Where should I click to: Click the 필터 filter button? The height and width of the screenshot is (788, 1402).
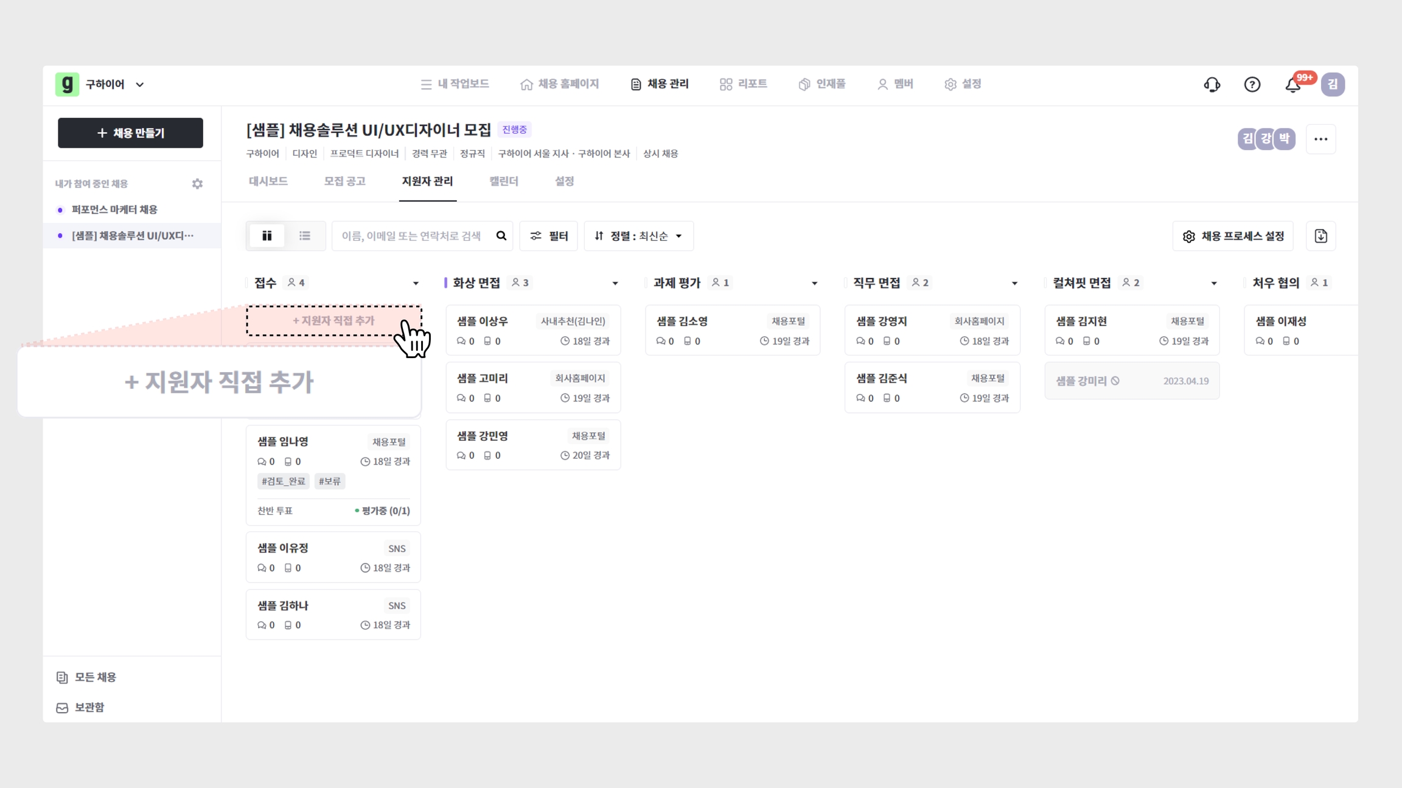[548, 236]
